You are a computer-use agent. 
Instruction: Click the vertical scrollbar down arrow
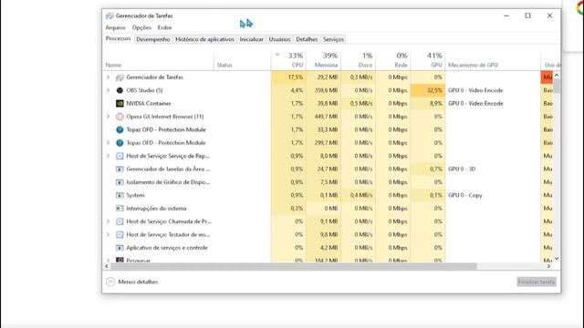(557, 259)
